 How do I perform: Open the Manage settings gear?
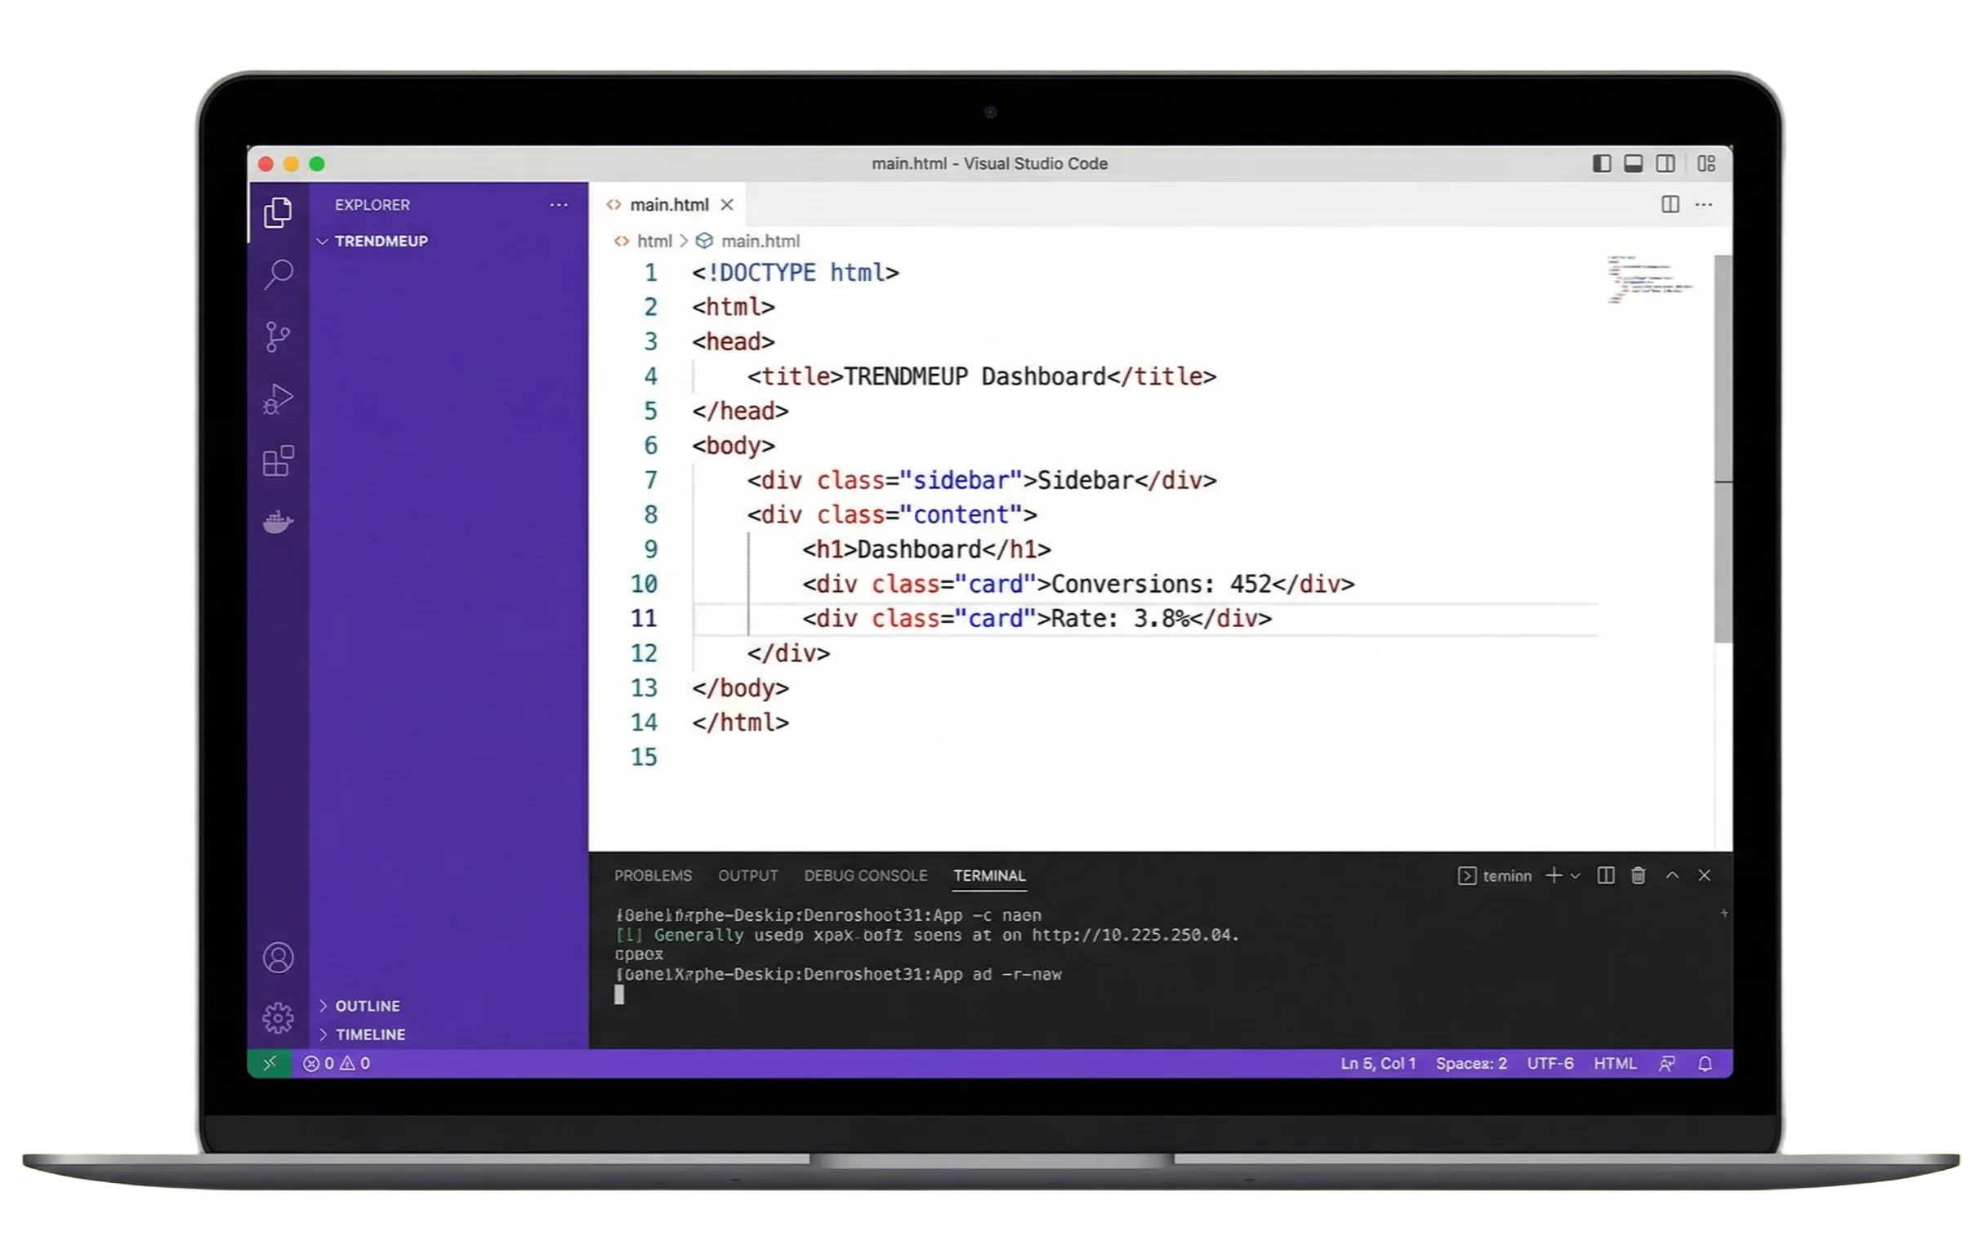279,1017
